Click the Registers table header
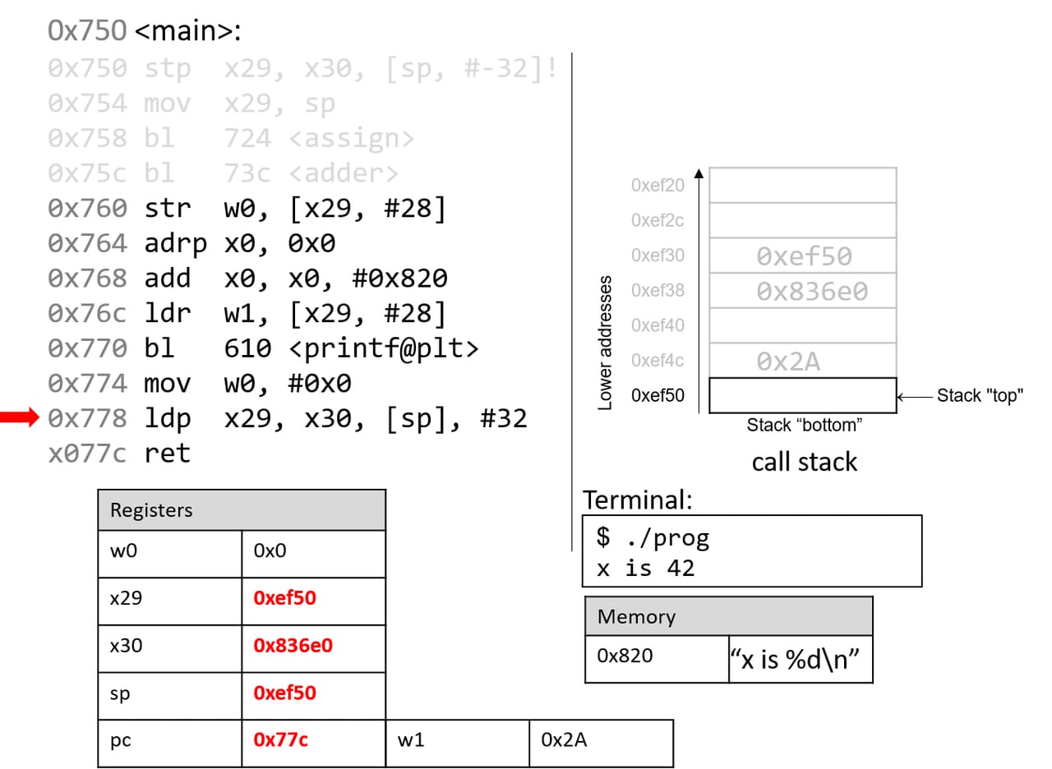Viewport: 1052px width, 769px height. coord(242,510)
